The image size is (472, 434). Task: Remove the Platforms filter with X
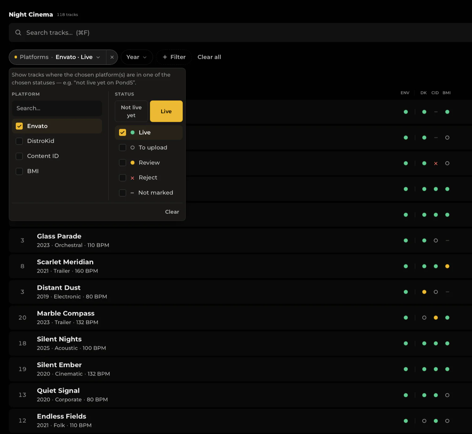coord(112,57)
